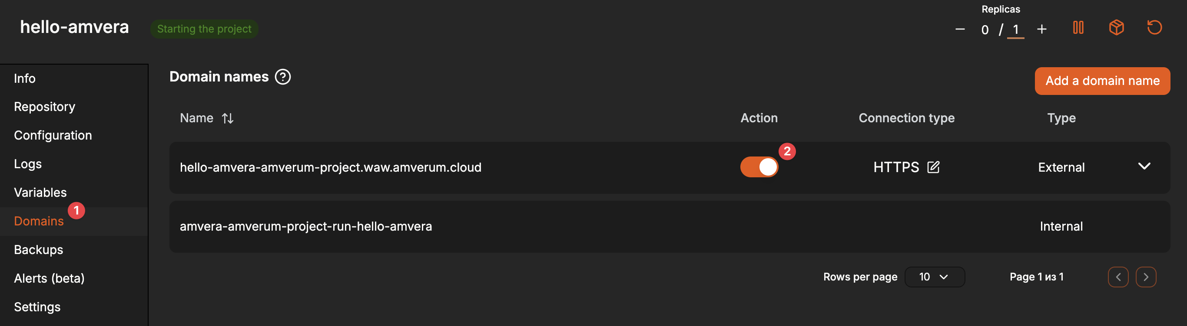The height and width of the screenshot is (326, 1187).
Task: Go to next page arrow
Action: (x=1146, y=277)
